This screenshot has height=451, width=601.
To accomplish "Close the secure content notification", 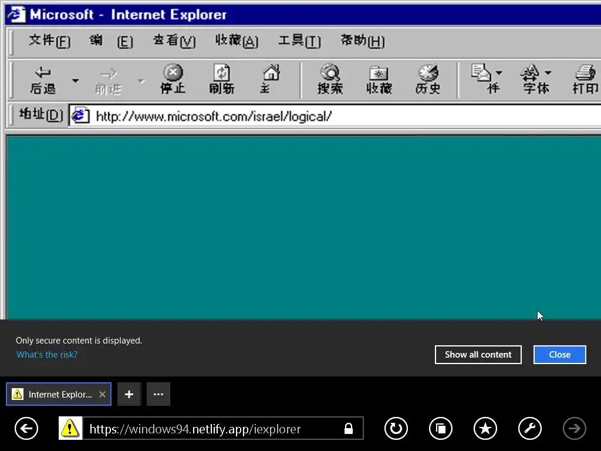I will point(559,355).
